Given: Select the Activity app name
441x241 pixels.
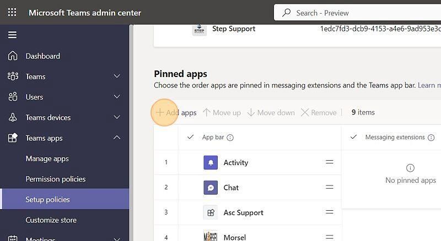Looking at the screenshot, I should pyautogui.click(x=236, y=163).
